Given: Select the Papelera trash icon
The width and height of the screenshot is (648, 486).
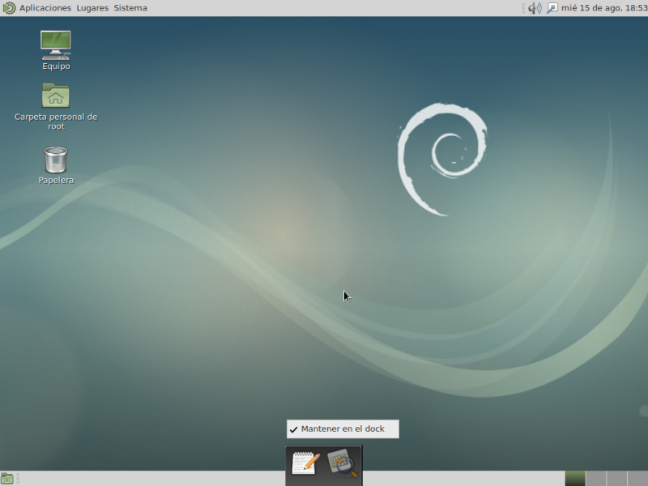Looking at the screenshot, I should pyautogui.click(x=55, y=160).
